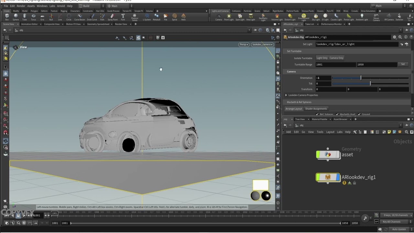
Task: Add a Stereo Camera from the shelf
Action: pos(376,17)
